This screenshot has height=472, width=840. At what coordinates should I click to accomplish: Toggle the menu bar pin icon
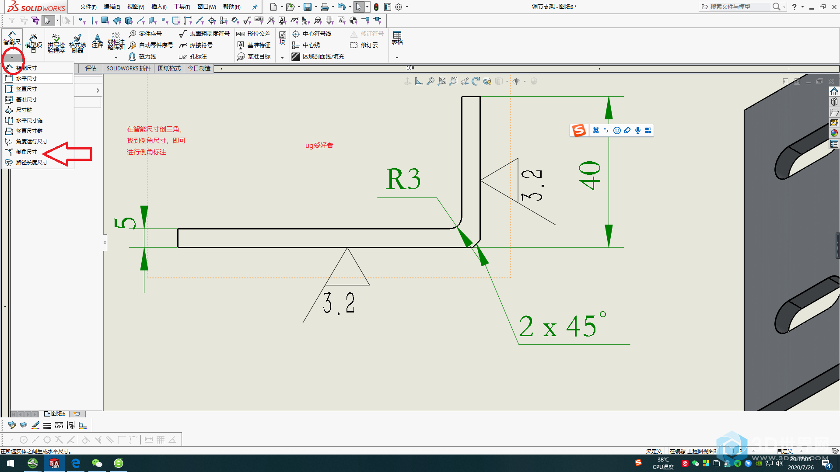click(x=255, y=7)
